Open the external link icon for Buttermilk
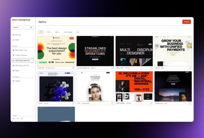Image resolution: width=204 pixels, height=138 pixels. click(73, 68)
